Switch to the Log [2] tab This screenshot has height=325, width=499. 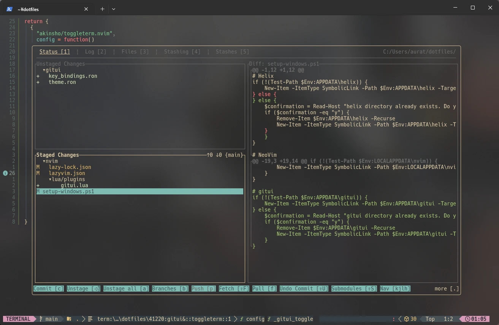pyautogui.click(x=96, y=52)
